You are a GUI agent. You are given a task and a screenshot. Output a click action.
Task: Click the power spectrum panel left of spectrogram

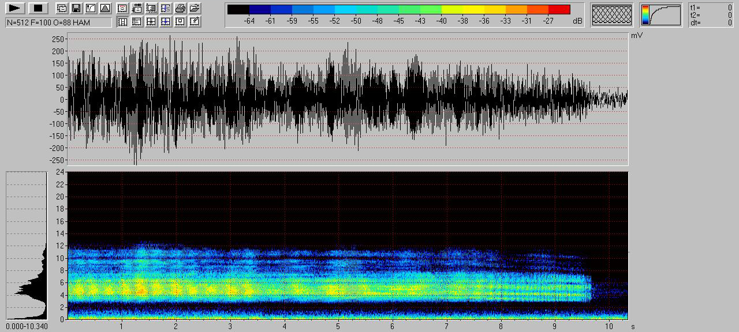pyautogui.click(x=27, y=245)
